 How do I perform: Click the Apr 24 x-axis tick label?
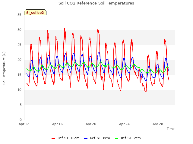point(124,124)
